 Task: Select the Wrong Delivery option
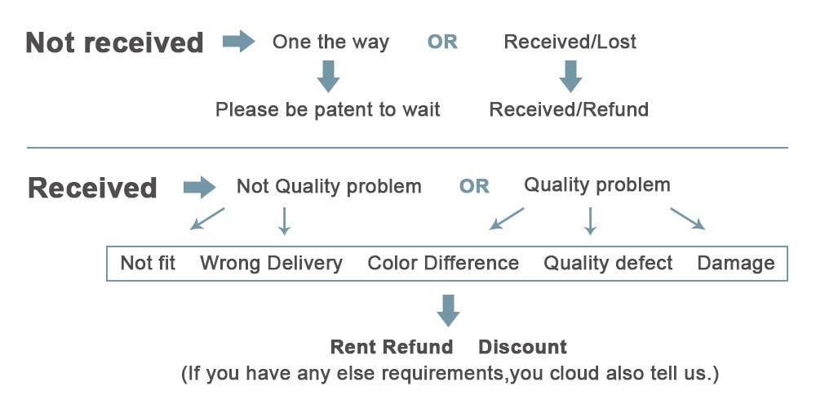(x=271, y=264)
